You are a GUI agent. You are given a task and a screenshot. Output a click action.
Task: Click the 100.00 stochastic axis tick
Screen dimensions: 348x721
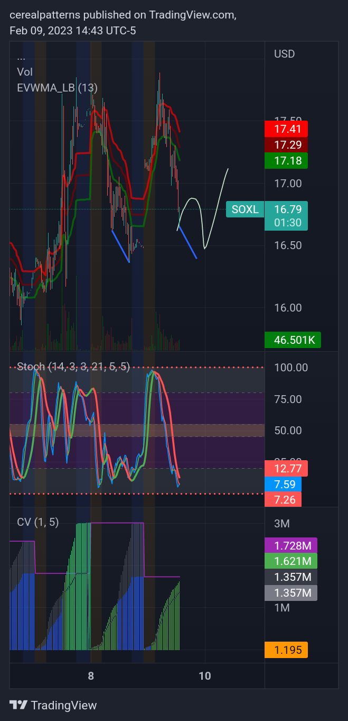click(291, 367)
